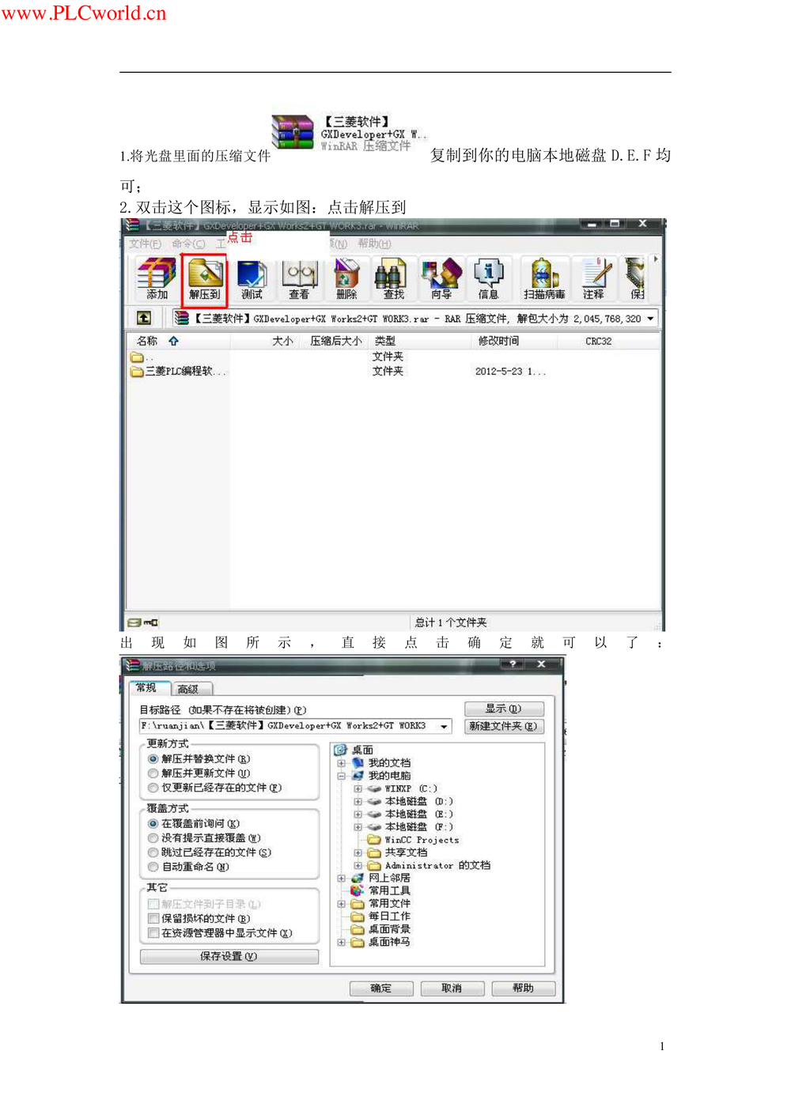Select 每日工作 folder in tree

(389, 917)
